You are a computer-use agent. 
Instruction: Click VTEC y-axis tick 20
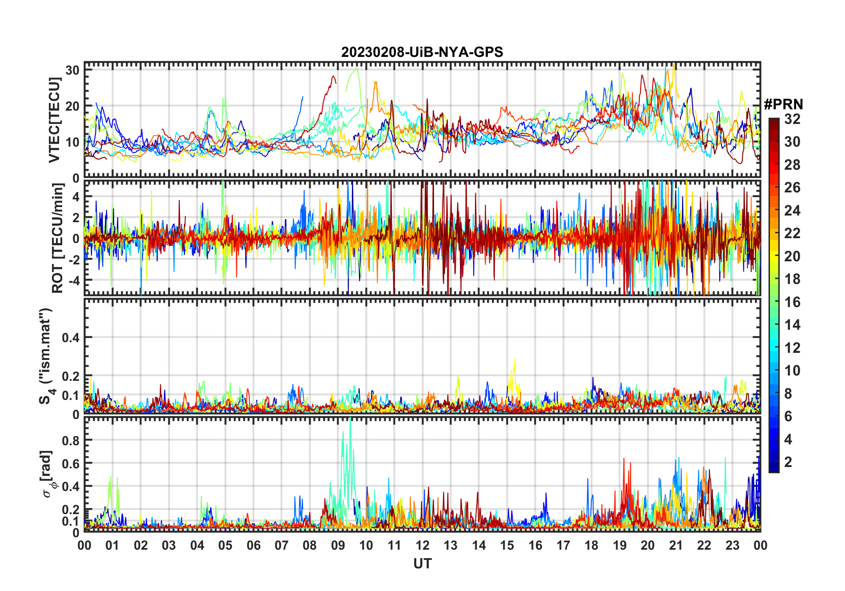point(72,106)
